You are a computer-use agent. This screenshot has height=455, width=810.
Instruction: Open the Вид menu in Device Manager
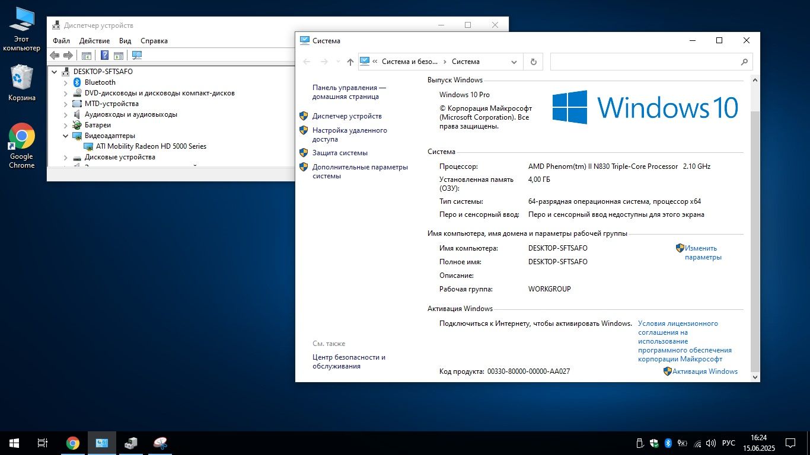(125, 41)
